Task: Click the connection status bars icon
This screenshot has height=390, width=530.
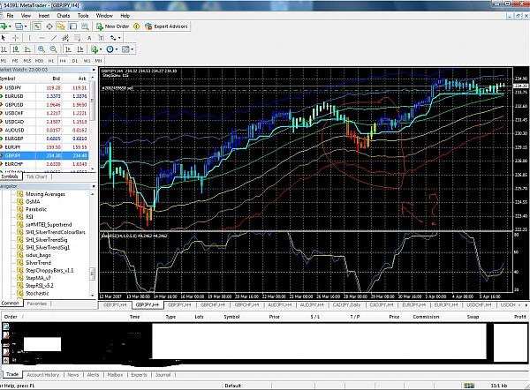Action: [469, 386]
